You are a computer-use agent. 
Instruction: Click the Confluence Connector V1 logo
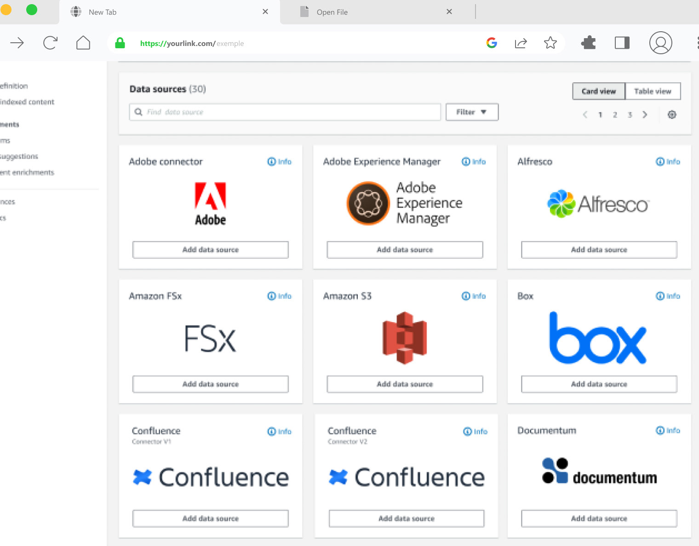coord(211,477)
